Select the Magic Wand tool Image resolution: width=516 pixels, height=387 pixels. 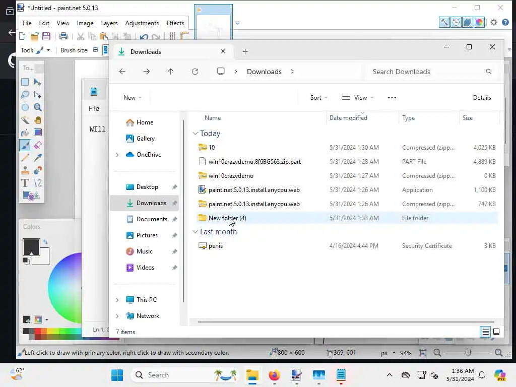25,120
